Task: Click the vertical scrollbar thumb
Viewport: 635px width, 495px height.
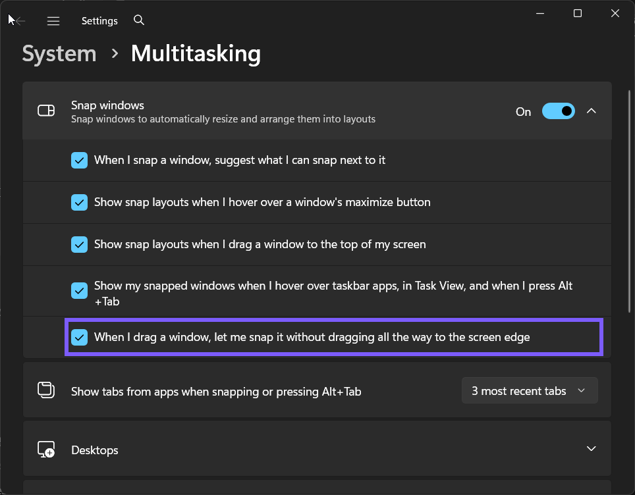Action: click(x=629, y=201)
